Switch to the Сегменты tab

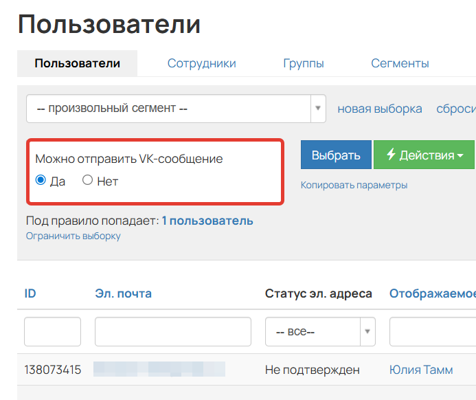(400, 63)
